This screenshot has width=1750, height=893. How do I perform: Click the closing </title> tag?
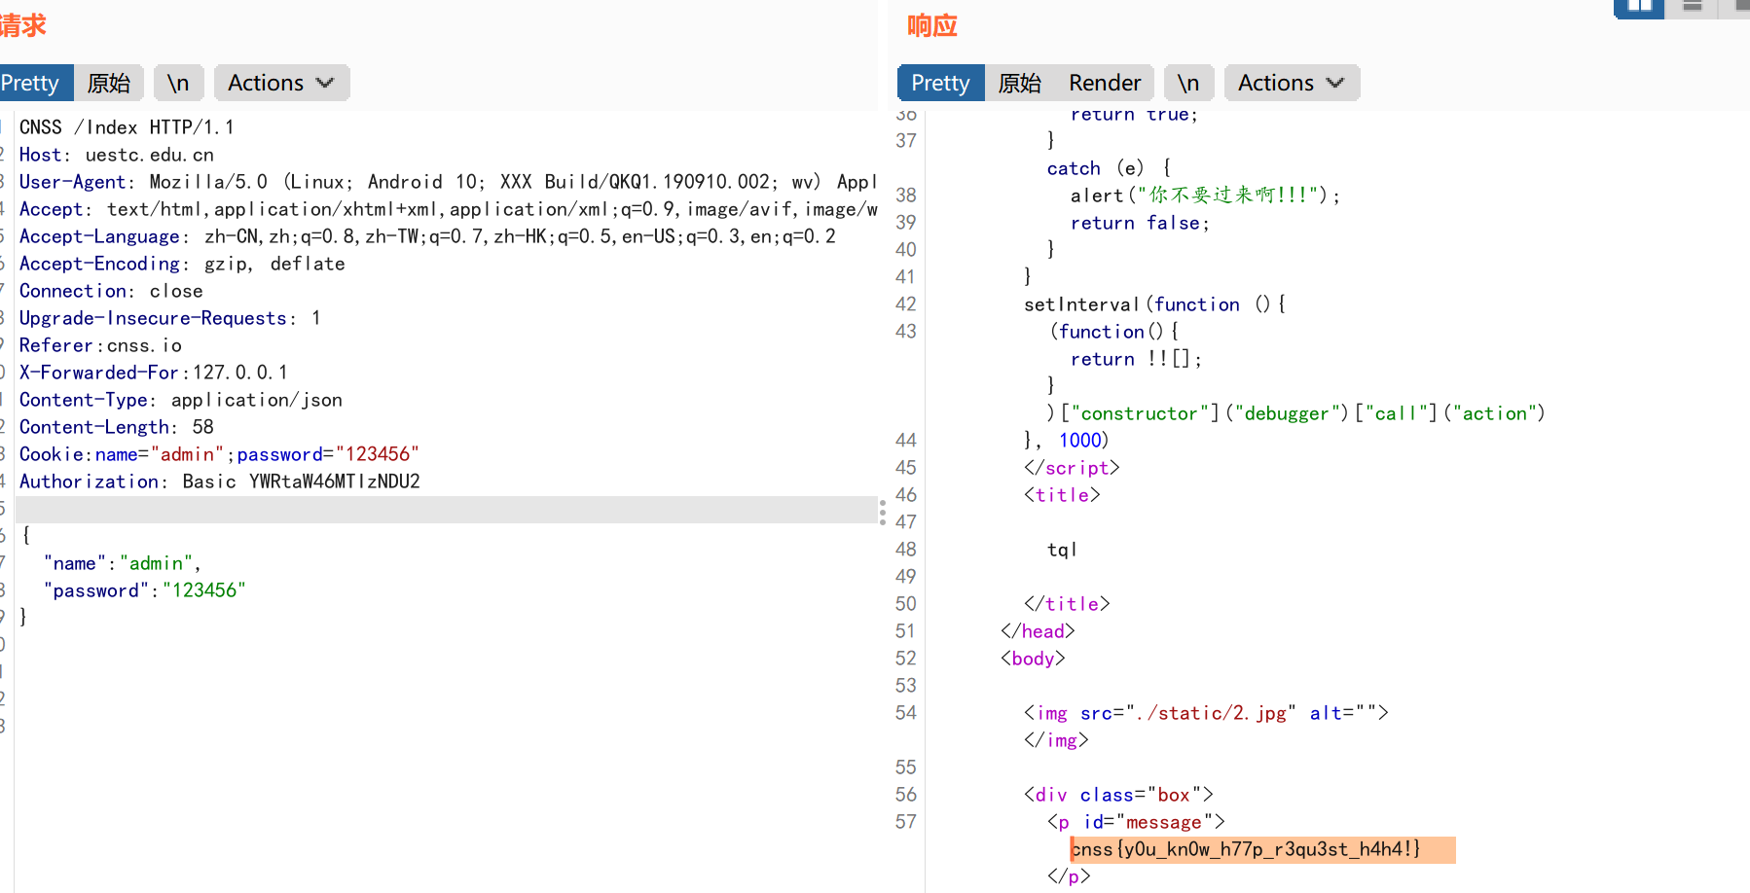pos(1067,604)
